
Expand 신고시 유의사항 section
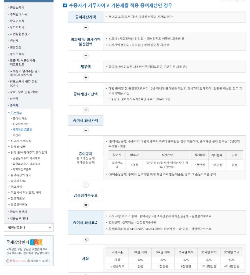(21, 141)
